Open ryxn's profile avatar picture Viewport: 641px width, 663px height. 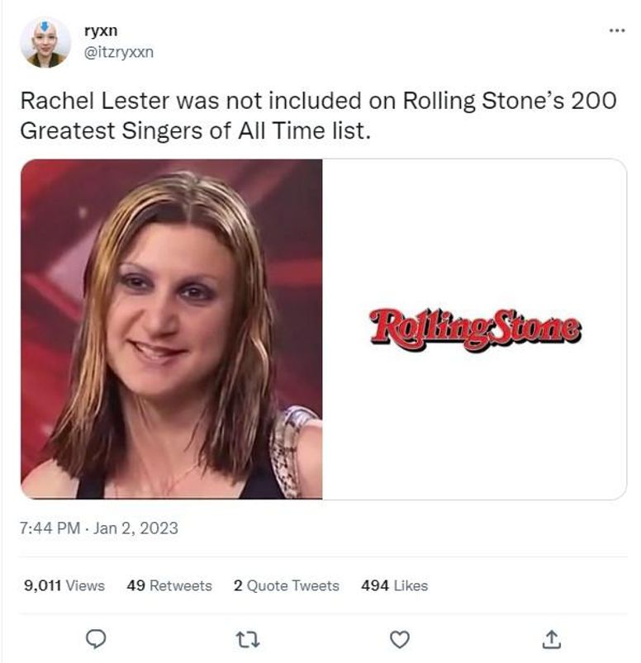point(45,42)
